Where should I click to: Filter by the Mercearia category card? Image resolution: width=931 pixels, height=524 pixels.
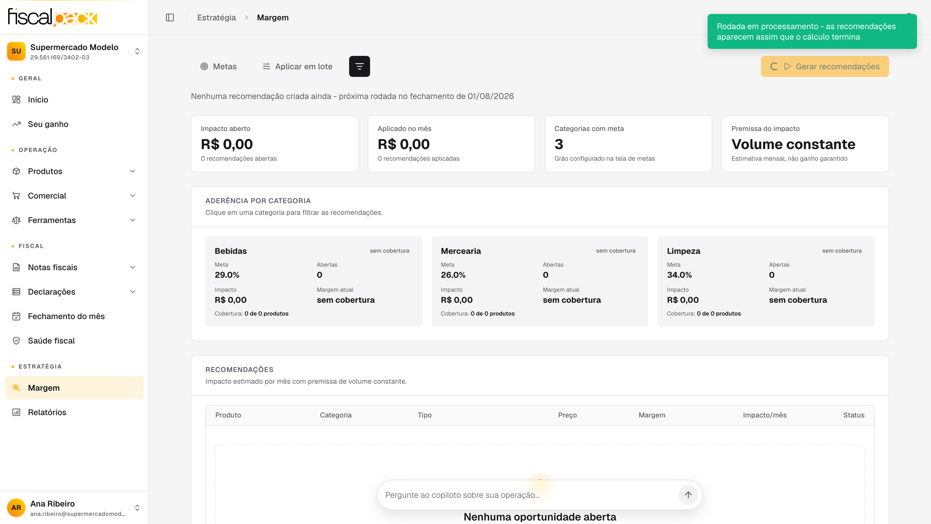click(x=540, y=281)
